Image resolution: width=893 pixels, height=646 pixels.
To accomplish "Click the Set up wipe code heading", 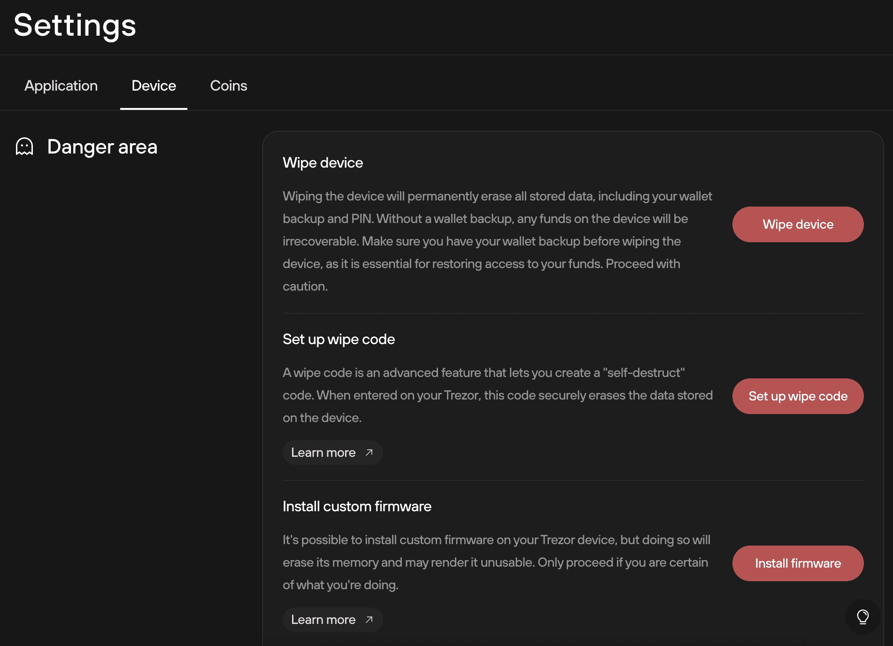I will (339, 339).
